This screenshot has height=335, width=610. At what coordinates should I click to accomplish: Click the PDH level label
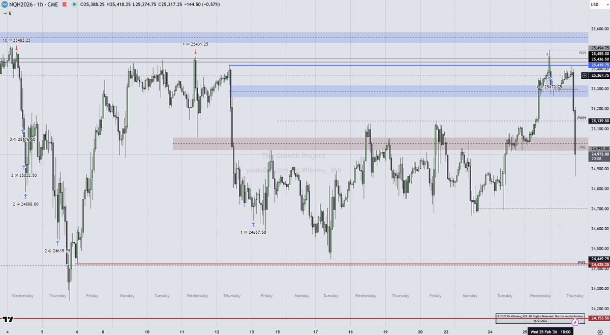pos(583,53)
